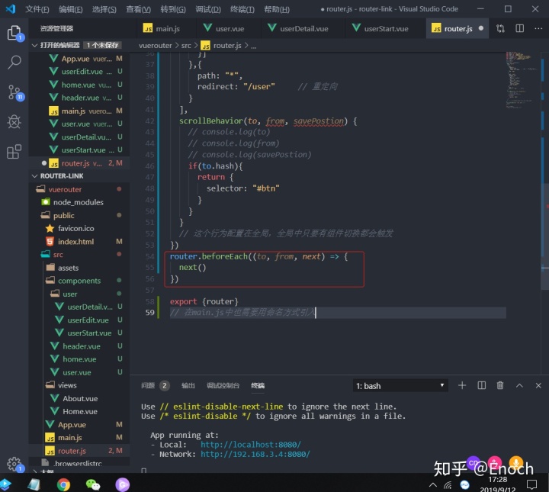549x492 pixels.
Task: Maximize the terminal panel with up chevron
Action: (x=519, y=385)
